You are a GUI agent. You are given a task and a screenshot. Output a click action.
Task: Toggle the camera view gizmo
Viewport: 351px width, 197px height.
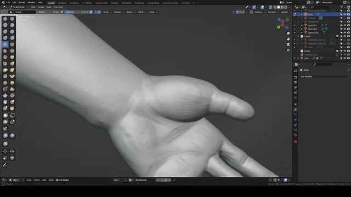[288, 45]
